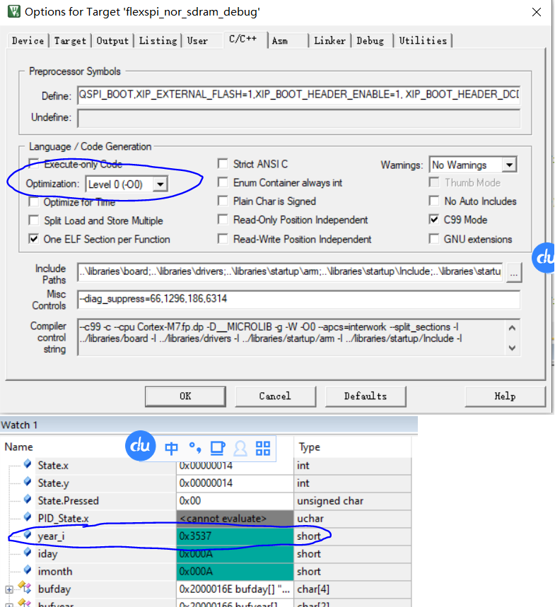Enable Read-Only Position Independent

(x=223, y=220)
